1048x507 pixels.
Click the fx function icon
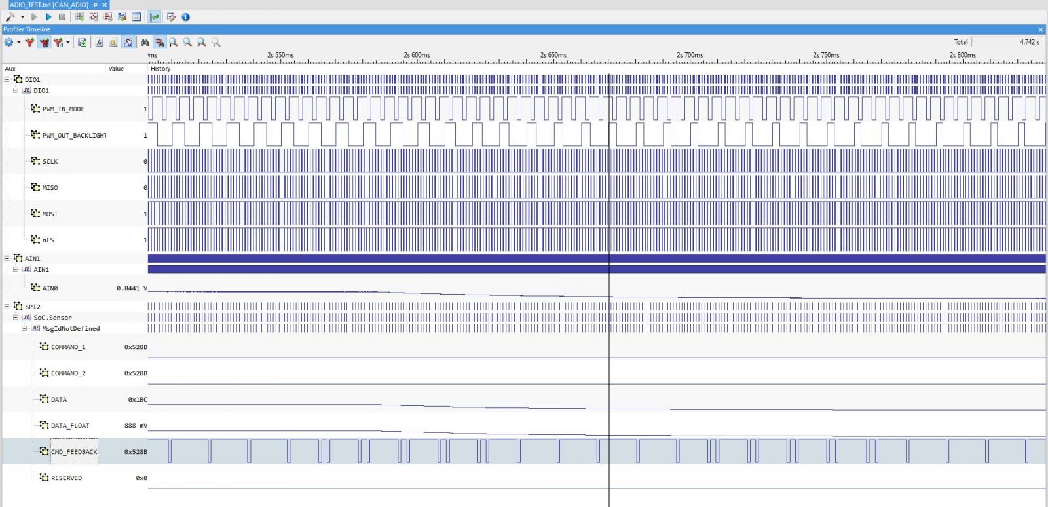[x=99, y=42]
